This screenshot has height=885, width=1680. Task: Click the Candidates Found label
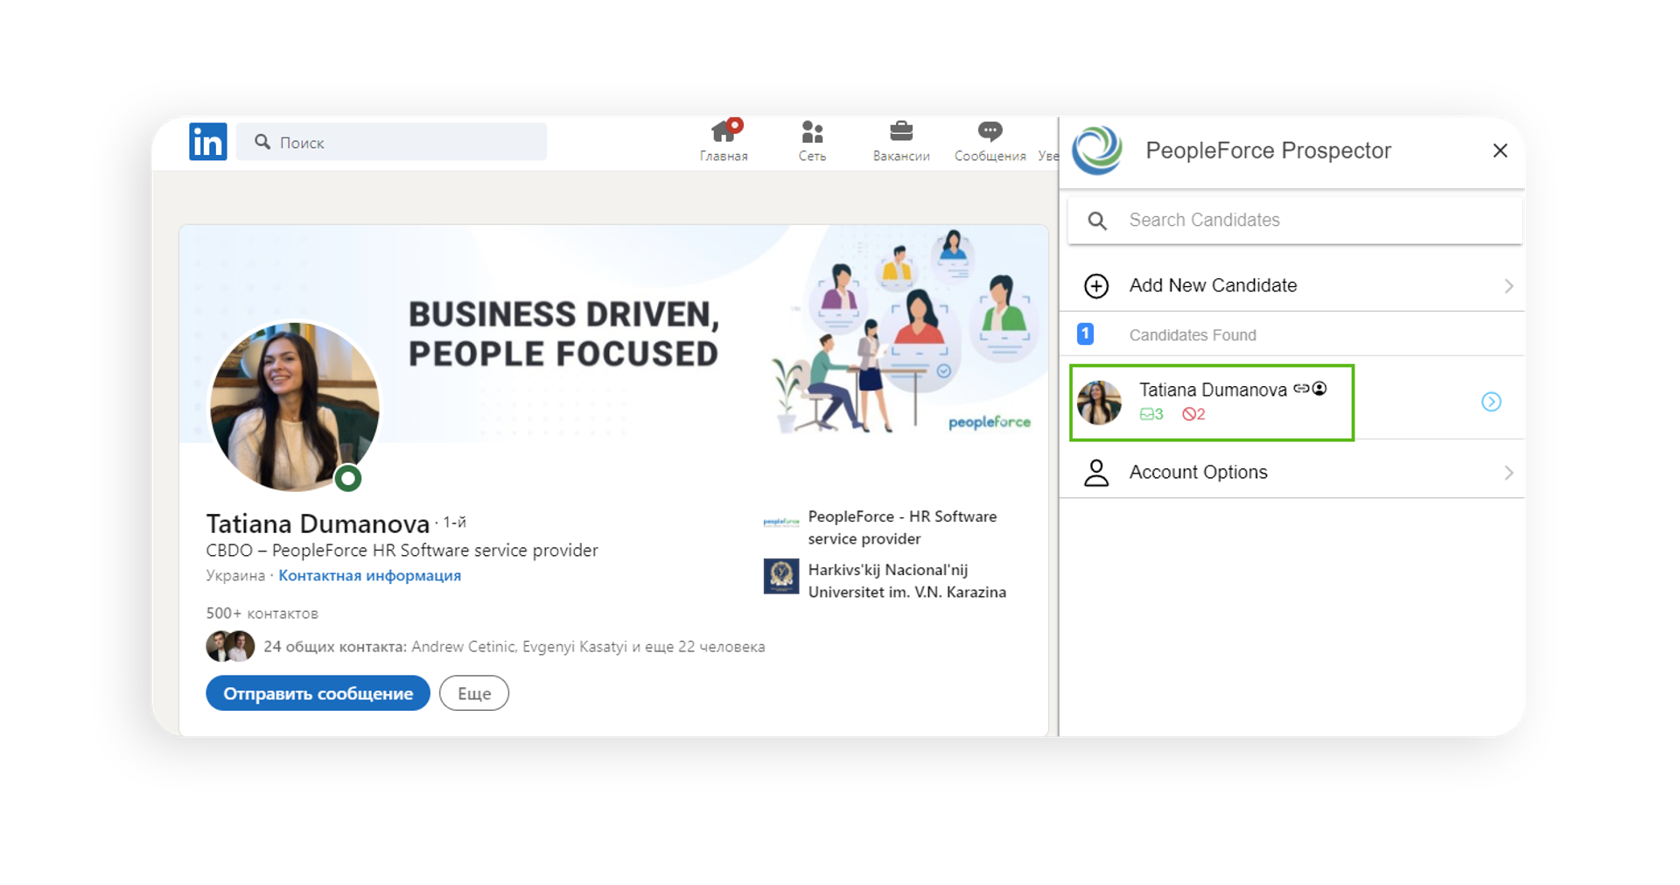point(1193,335)
